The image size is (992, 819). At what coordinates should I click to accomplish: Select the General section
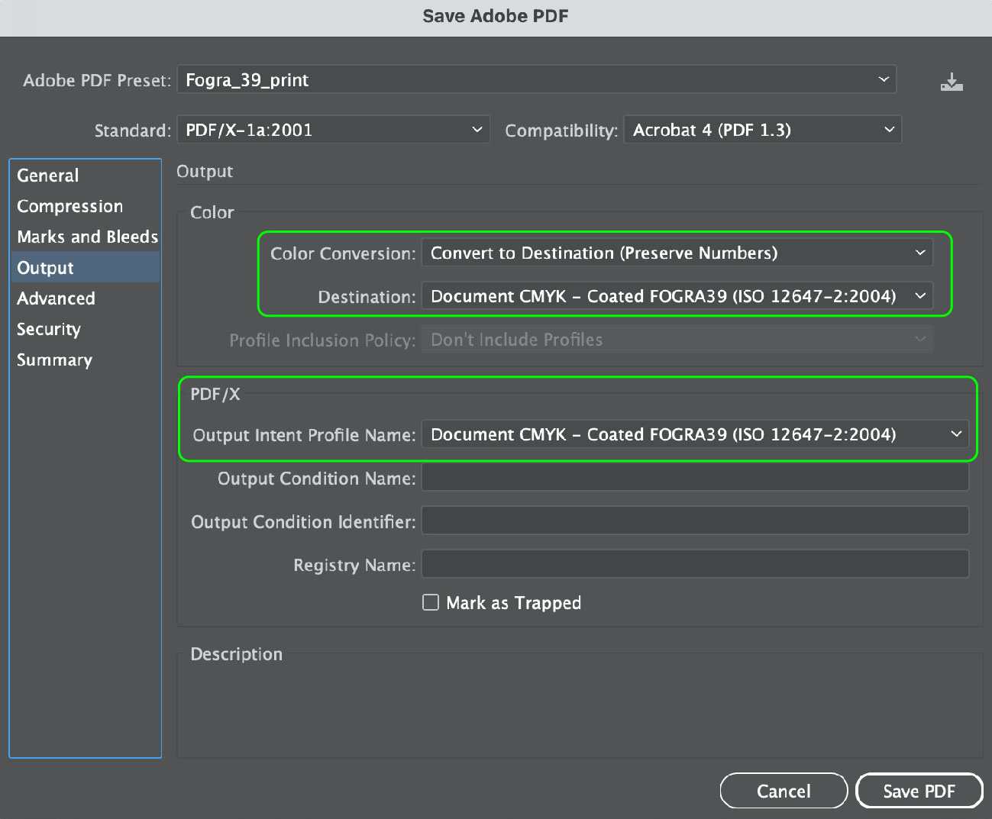pyautogui.click(x=85, y=176)
